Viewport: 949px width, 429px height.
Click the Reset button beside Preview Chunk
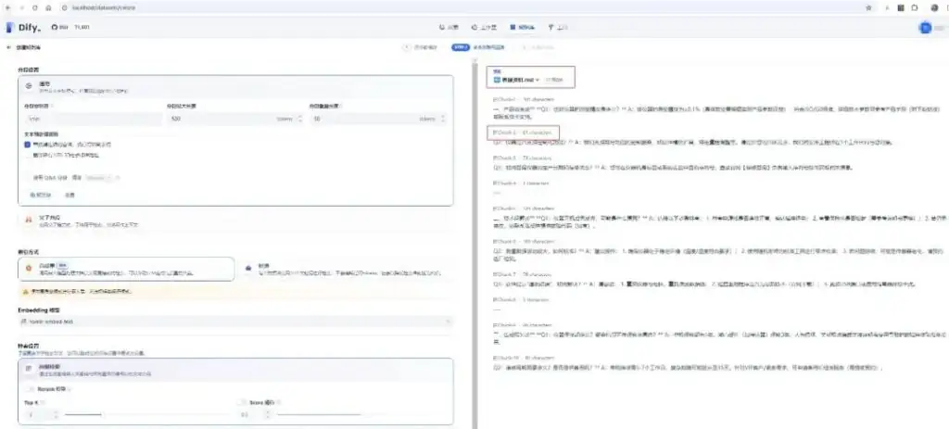click(x=70, y=195)
